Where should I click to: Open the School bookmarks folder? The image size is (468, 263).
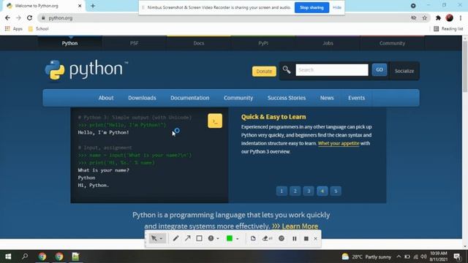click(38, 28)
